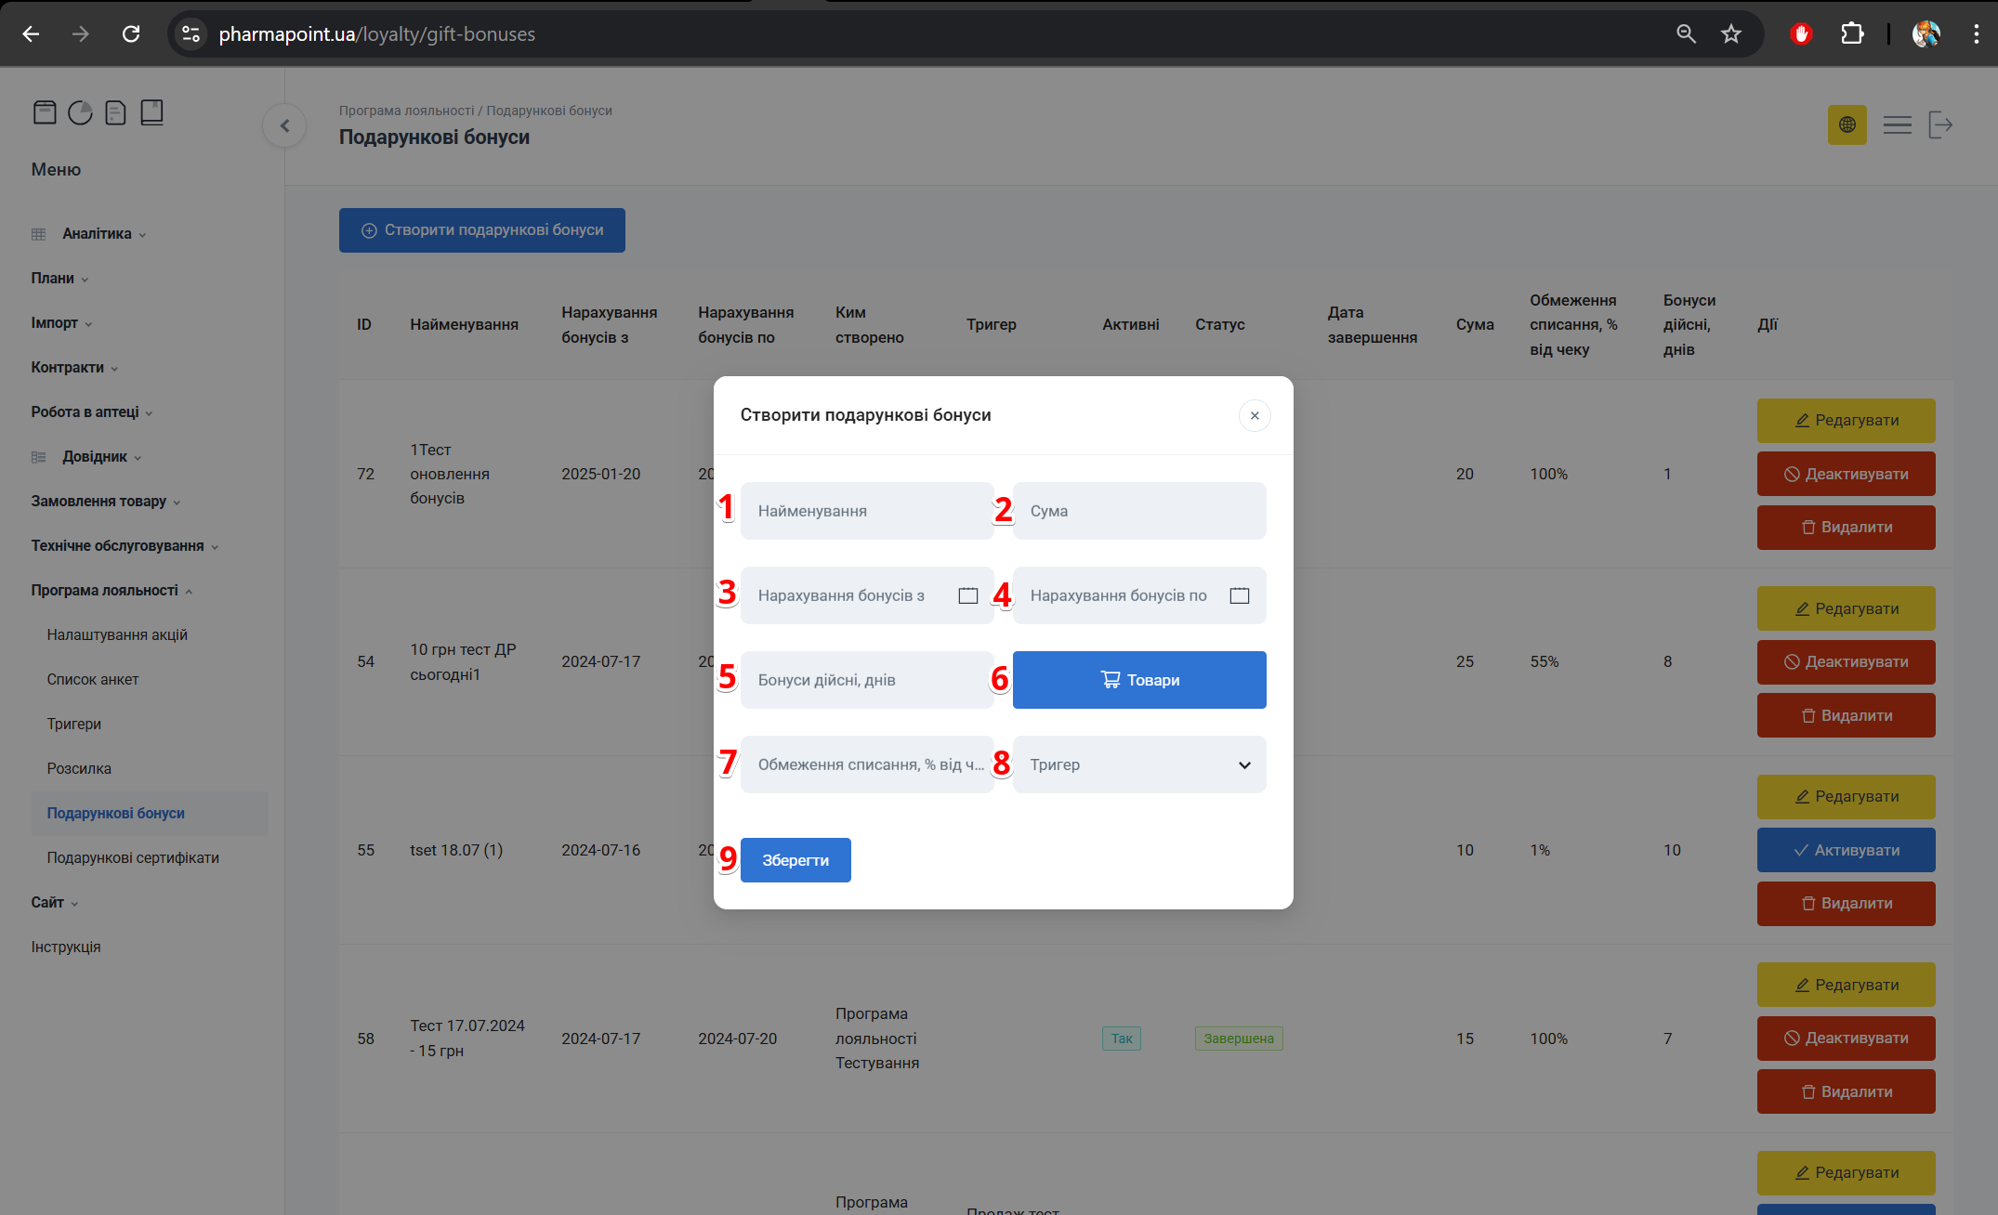The width and height of the screenshot is (1998, 1215).
Task: Click Деактивувати for row ID 72
Action: tap(1846, 474)
